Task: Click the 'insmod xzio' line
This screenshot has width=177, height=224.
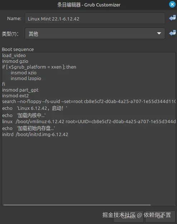Action: [x=24, y=73]
